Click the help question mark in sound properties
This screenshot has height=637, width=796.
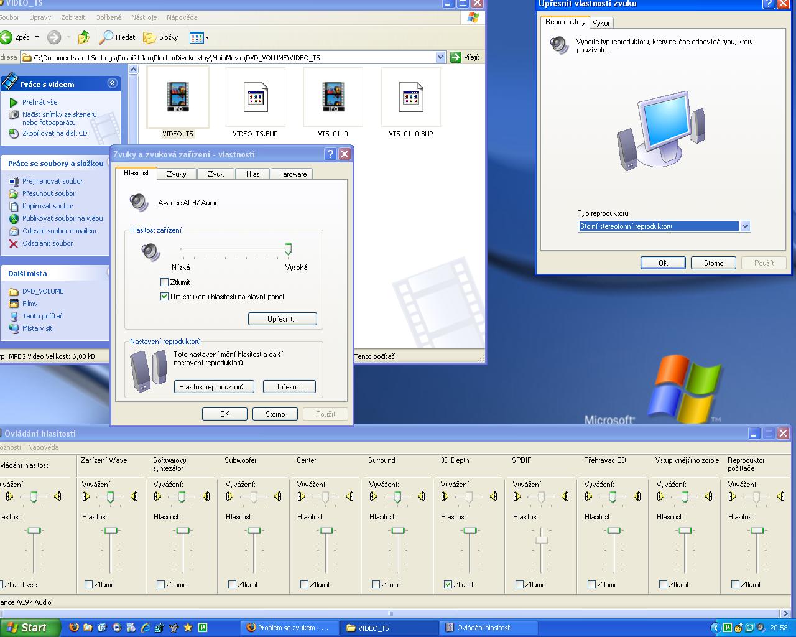[x=330, y=154]
